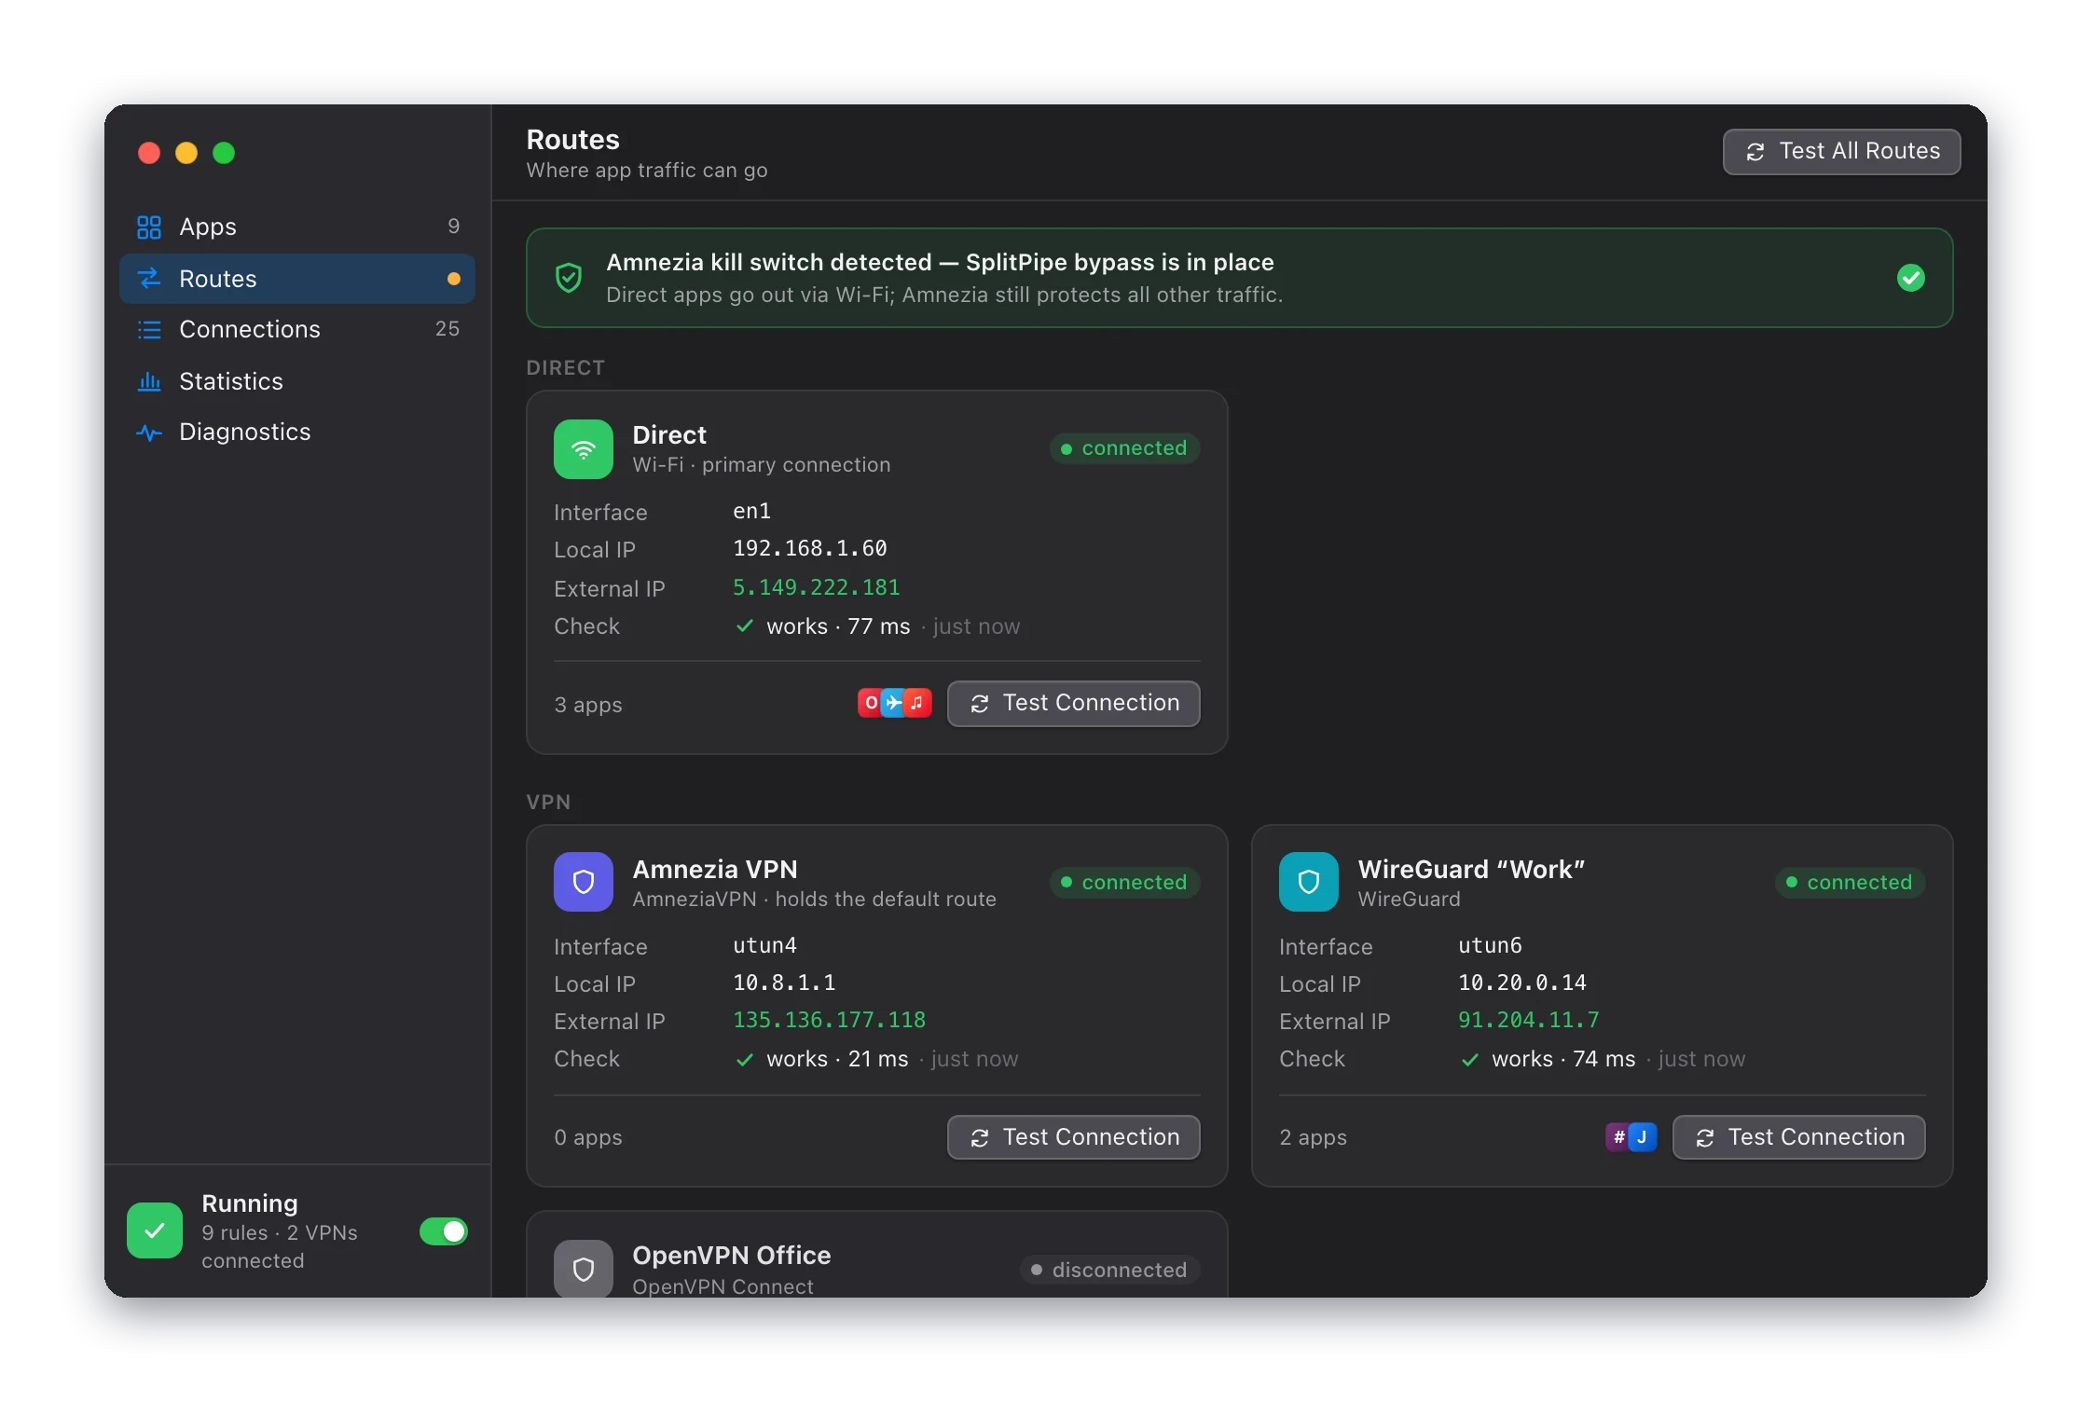
Task: Click the connected badge on Direct card
Action: point(1124,448)
